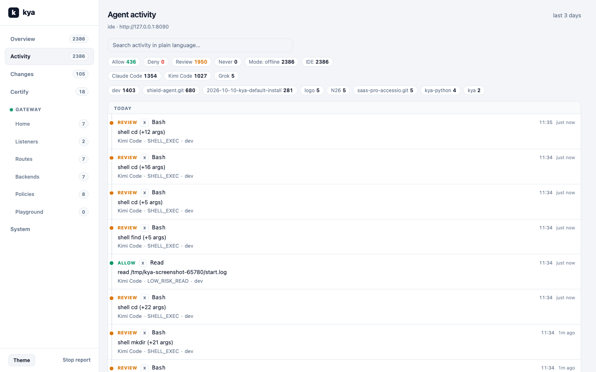Click the kya logo icon
The image size is (596, 372).
coord(14,12)
